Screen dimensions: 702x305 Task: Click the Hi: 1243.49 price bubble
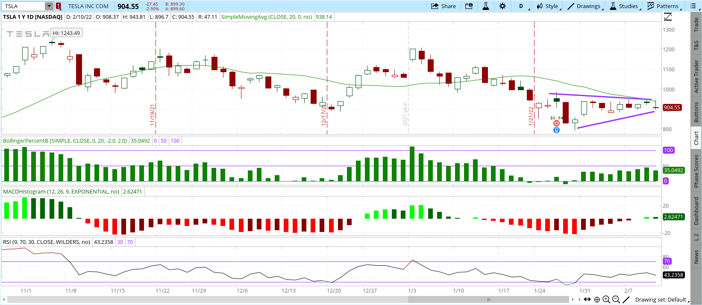pyautogui.click(x=66, y=33)
